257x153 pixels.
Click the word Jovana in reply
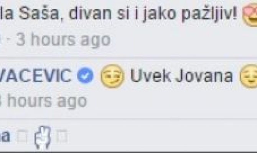(x=204, y=75)
